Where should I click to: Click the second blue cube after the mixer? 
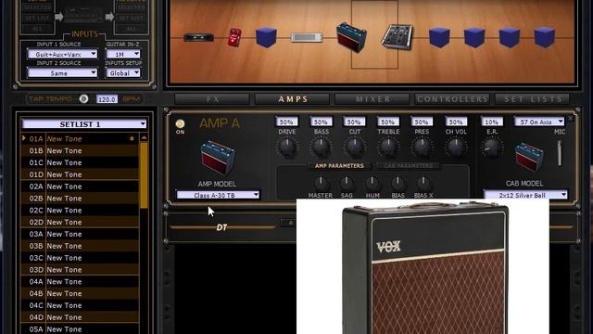coord(474,37)
